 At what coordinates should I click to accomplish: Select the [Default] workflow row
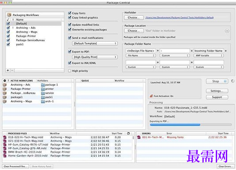34,24
